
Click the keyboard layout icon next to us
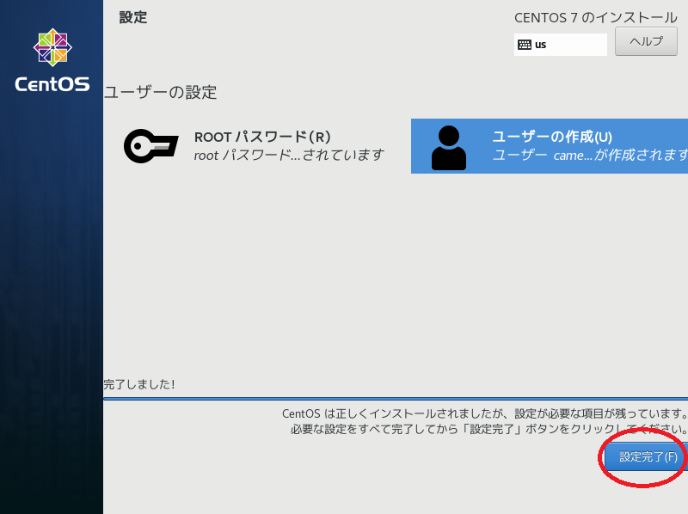pos(525,45)
